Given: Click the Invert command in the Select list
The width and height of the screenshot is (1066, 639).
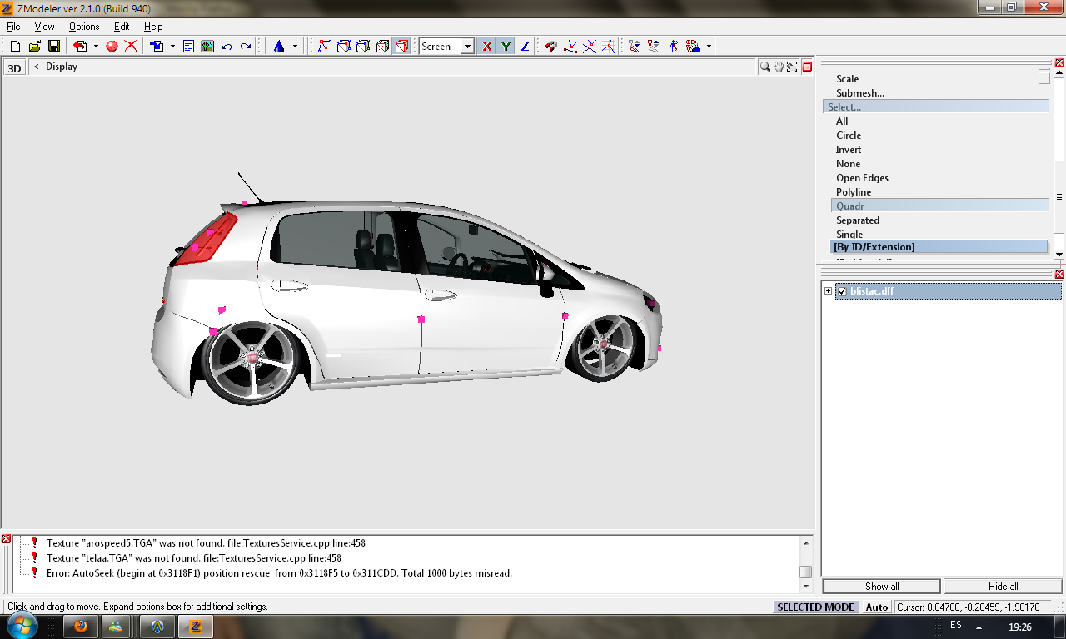Looking at the screenshot, I should pyautogui.click(x=848, y=150).
